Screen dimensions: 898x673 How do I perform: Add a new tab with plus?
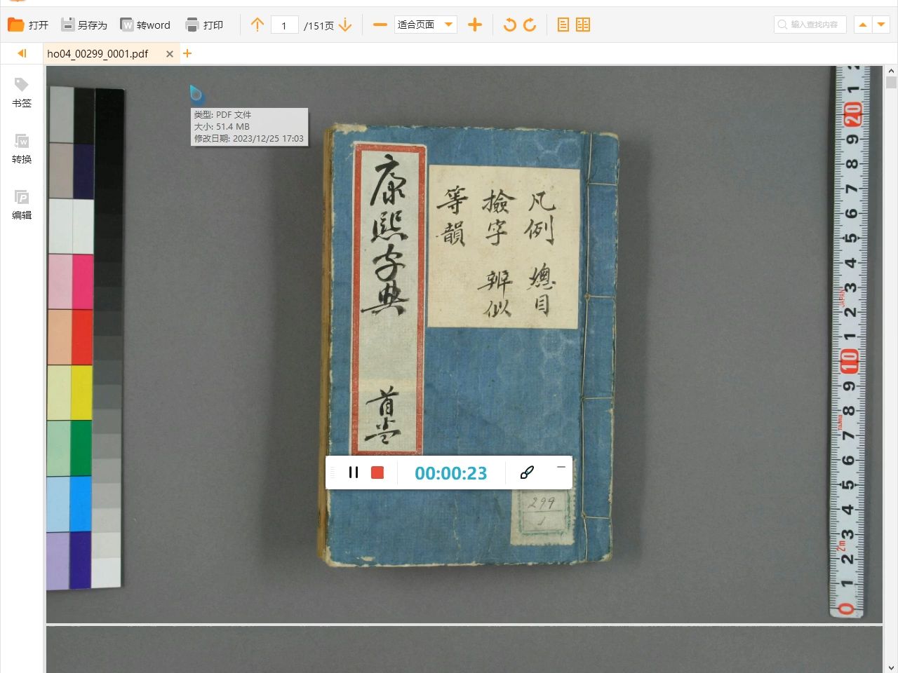[x=187, y=53]
